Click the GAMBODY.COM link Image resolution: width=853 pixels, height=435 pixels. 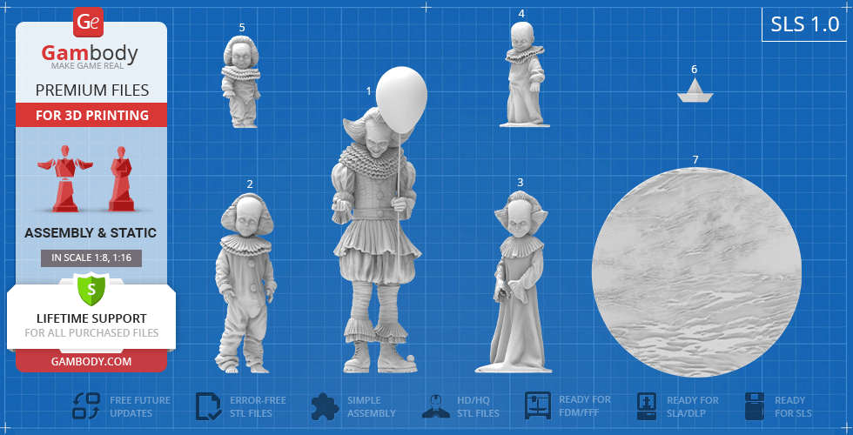91,361
